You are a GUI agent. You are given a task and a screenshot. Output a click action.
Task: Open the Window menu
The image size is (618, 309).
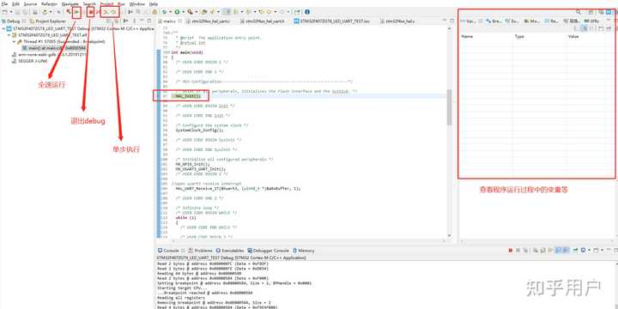point(136,3)
